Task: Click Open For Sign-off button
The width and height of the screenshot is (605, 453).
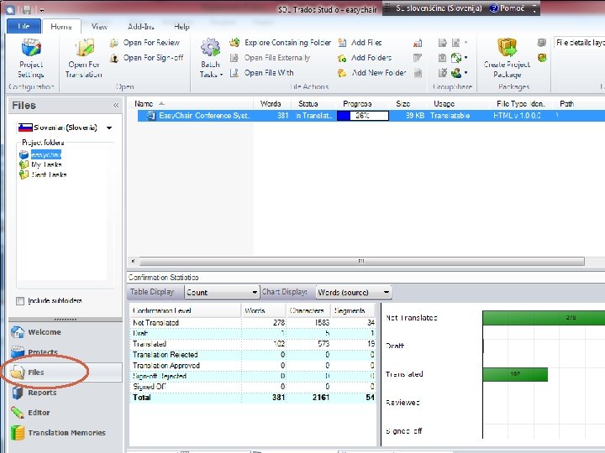Action: 146,58
